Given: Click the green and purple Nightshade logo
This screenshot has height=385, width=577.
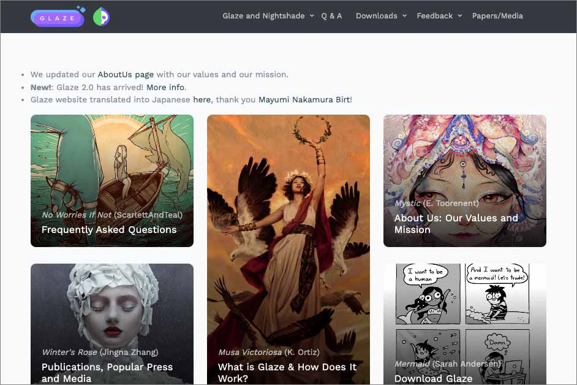Looking at the screenshot, I should (101, 17).
